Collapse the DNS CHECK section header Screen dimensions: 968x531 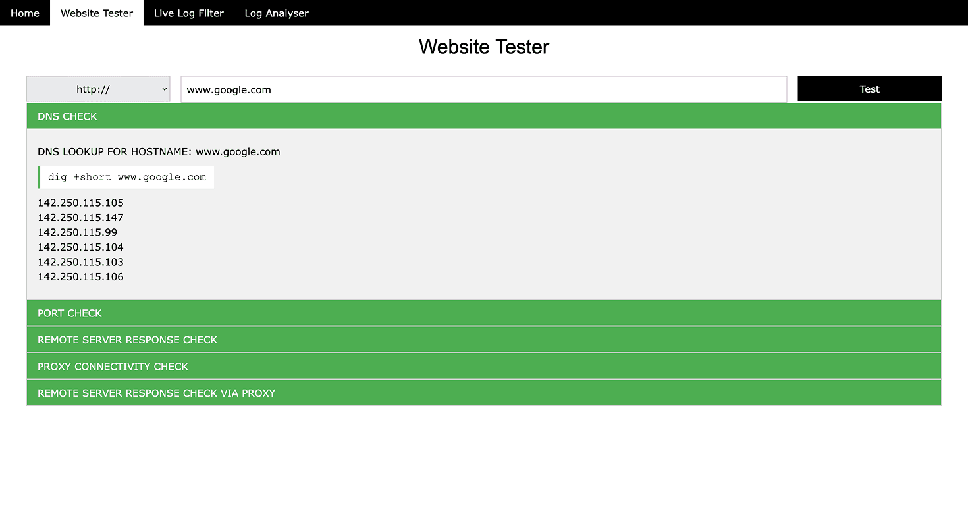point(484,116)
